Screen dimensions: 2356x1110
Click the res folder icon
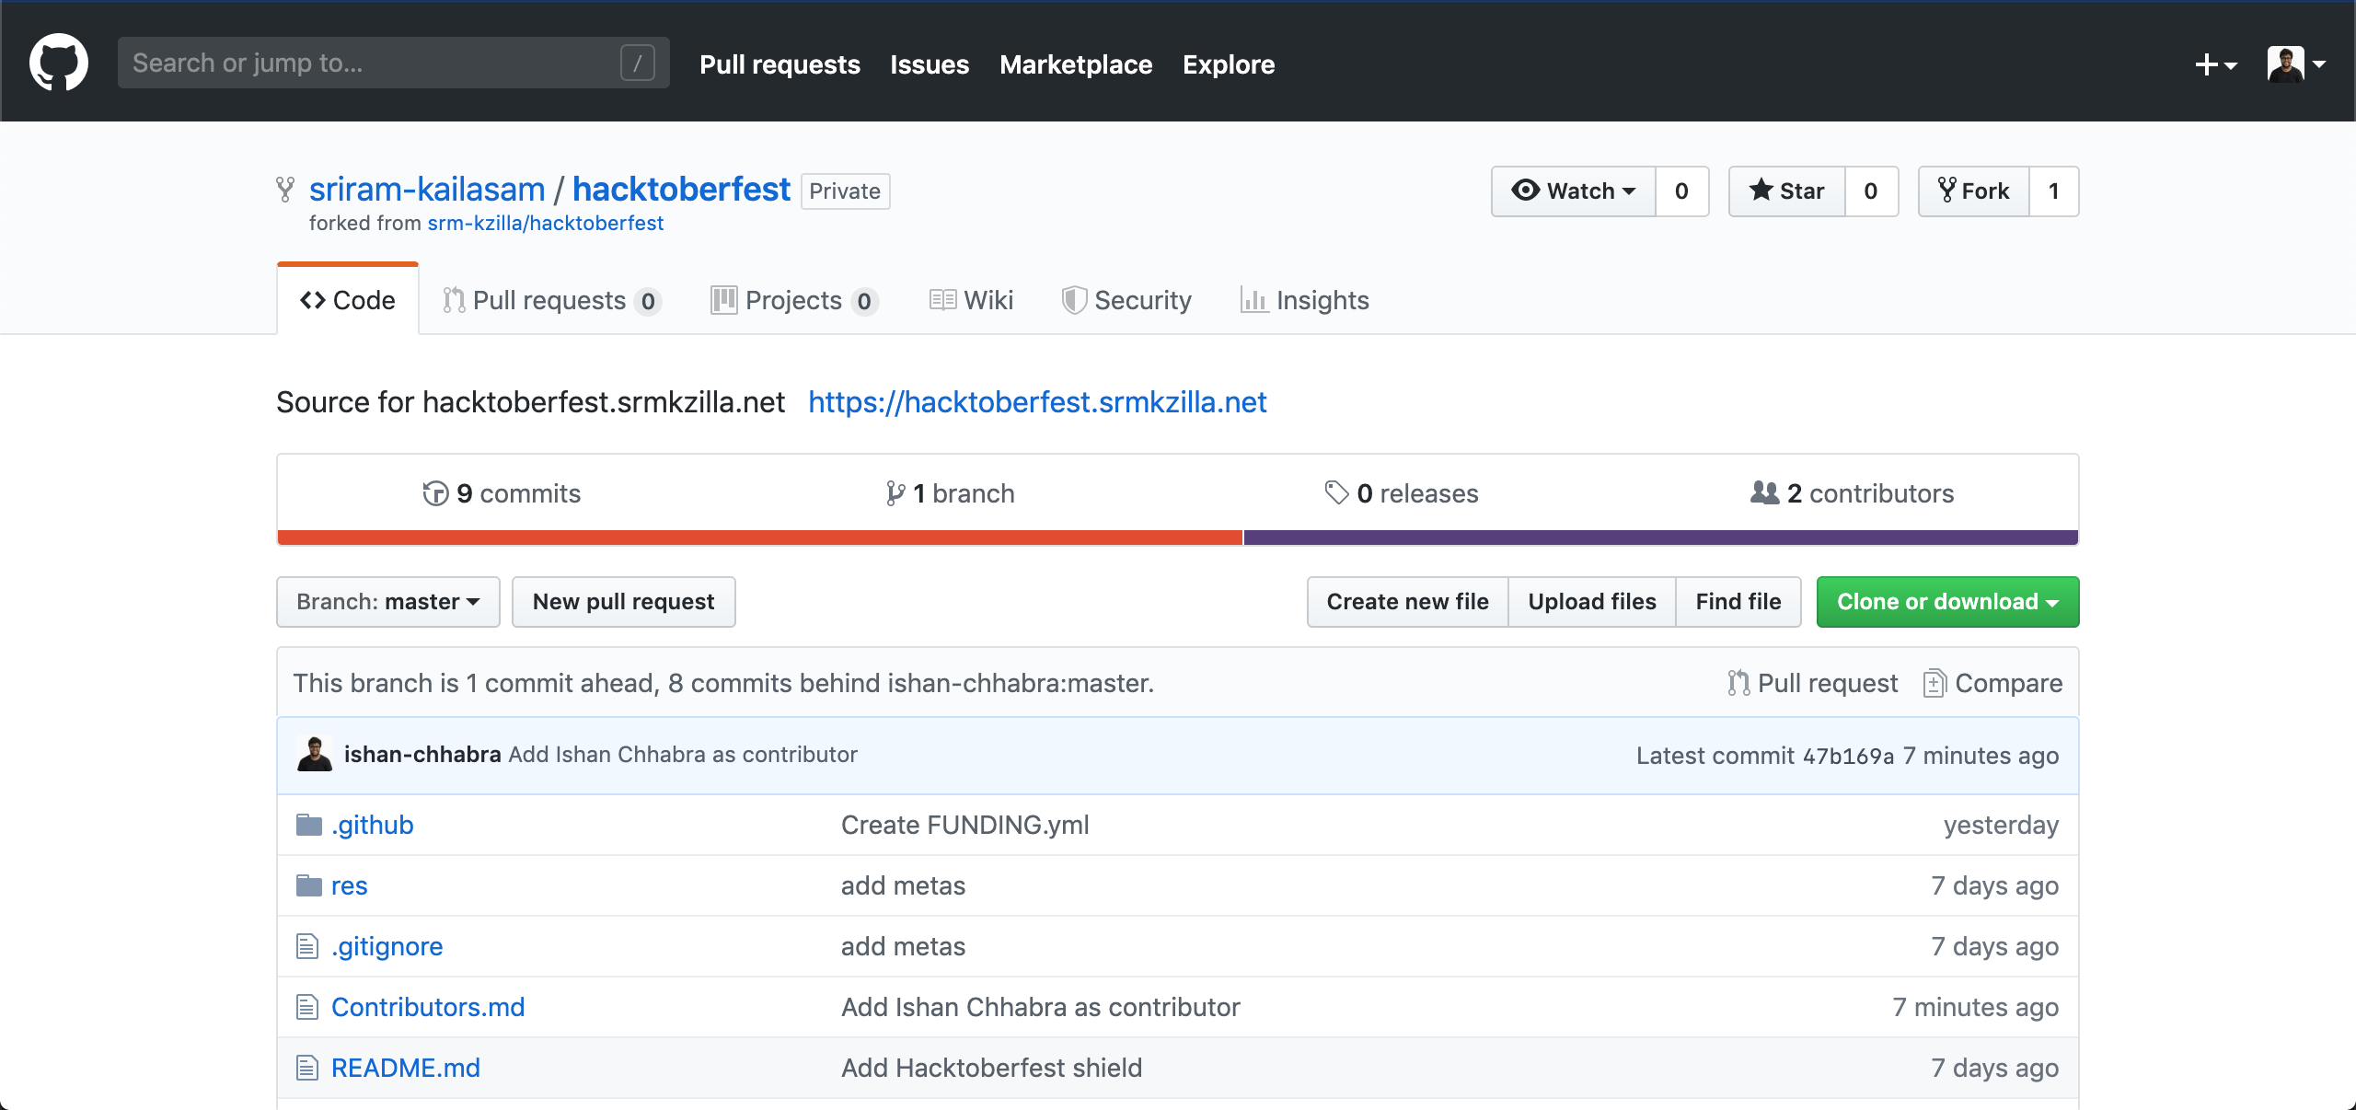[x=308, y=885]
